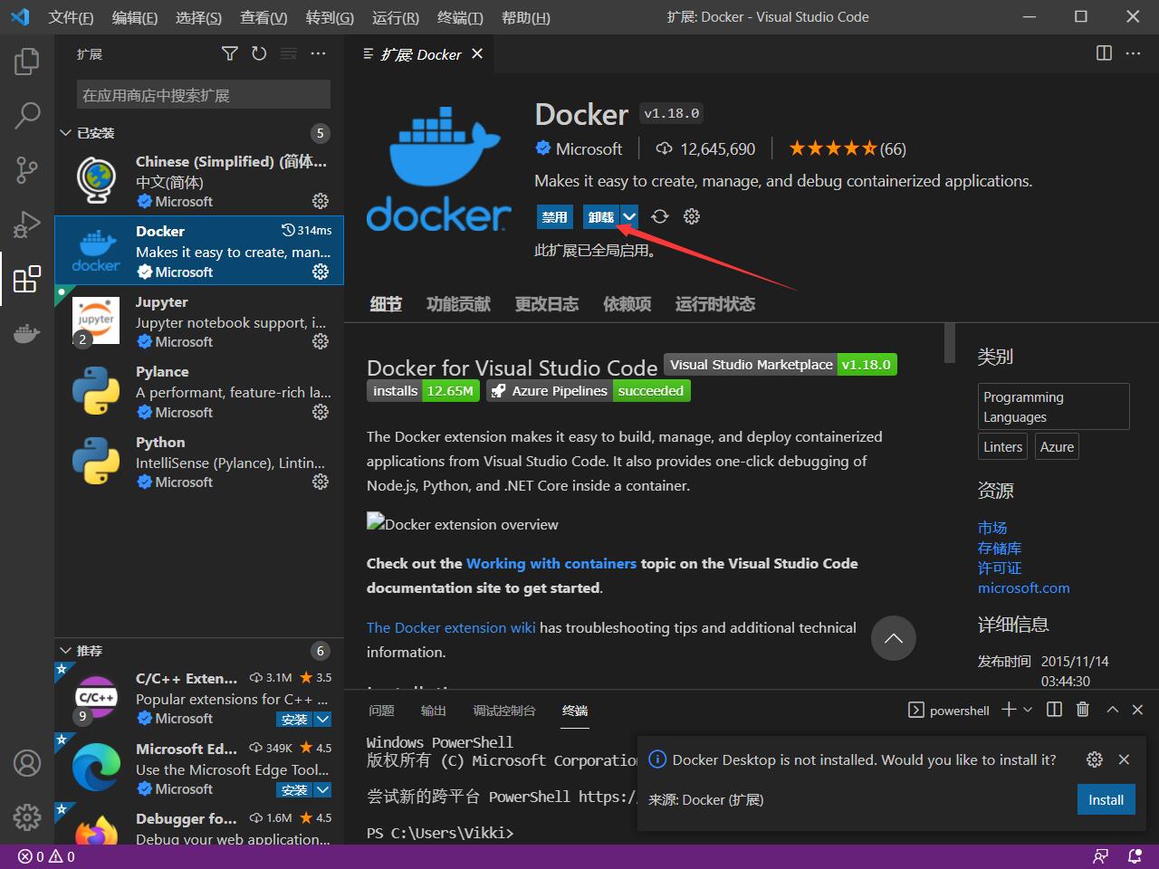Open extensions panel more actions menu
1159x869 pixels.
tap(318, 54)
